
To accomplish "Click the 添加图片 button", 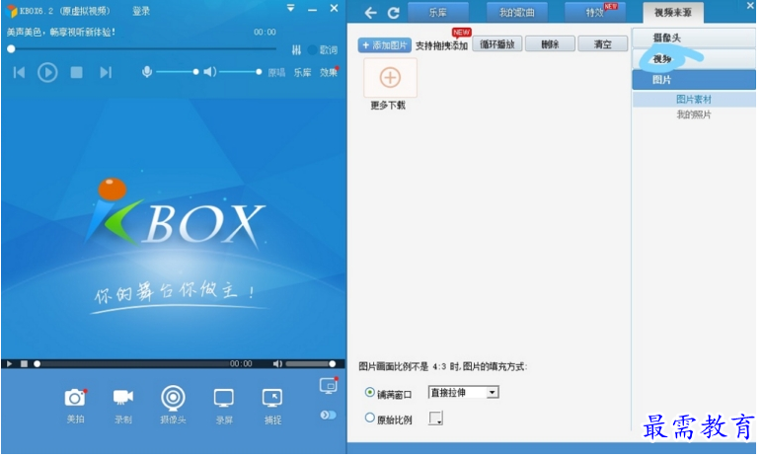I will coord(384,45).
